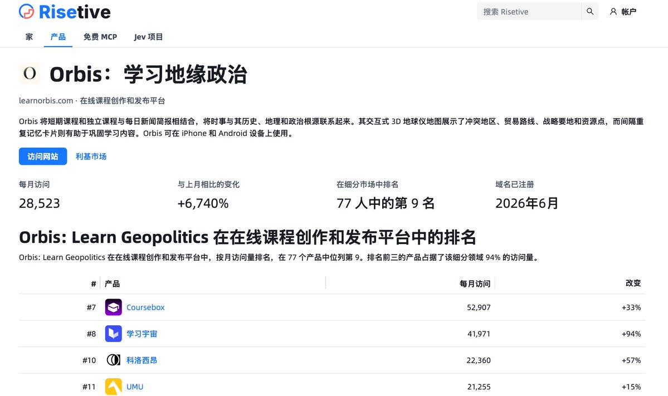Click 学习宇宙 visits value 41,971
668x396 pixels.
pos(479,334)
